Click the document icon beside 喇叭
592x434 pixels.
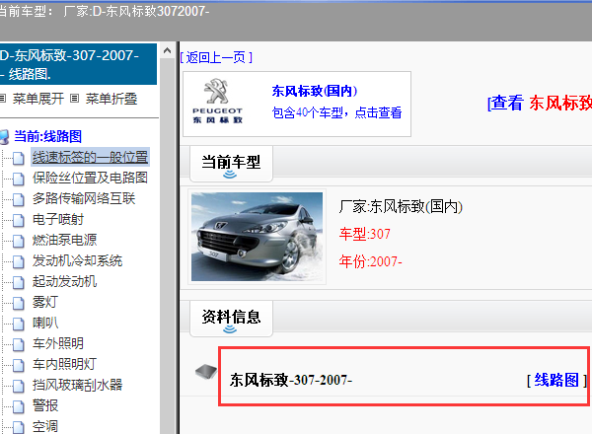click(x=18, y=325)
